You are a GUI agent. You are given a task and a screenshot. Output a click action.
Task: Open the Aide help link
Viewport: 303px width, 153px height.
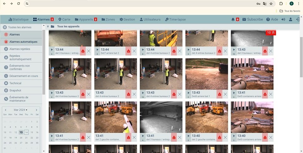pos(272,19)
